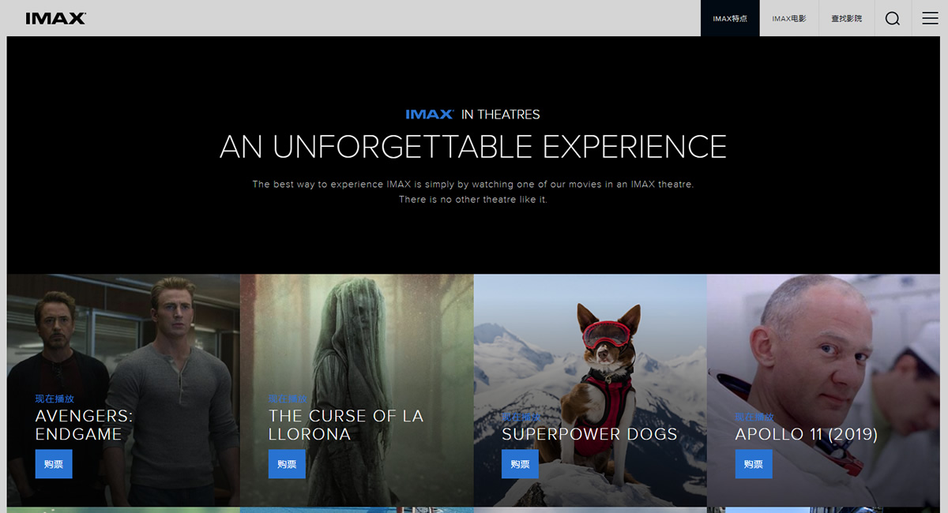This screenshot has width=948, height=513.
Task: Open the Apollo 11 (2019) title link
Action: click(x=807, y=434)
